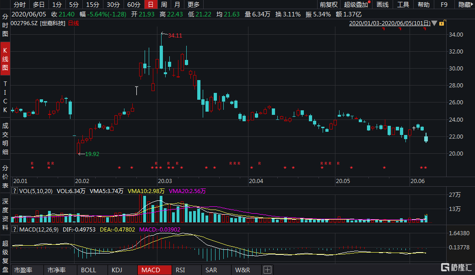
Task: Expand the 更多 periods menu
Action: click(194, 5)
